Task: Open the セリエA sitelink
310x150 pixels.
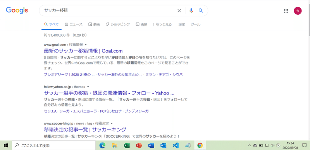Action: [x=50, y=111]
